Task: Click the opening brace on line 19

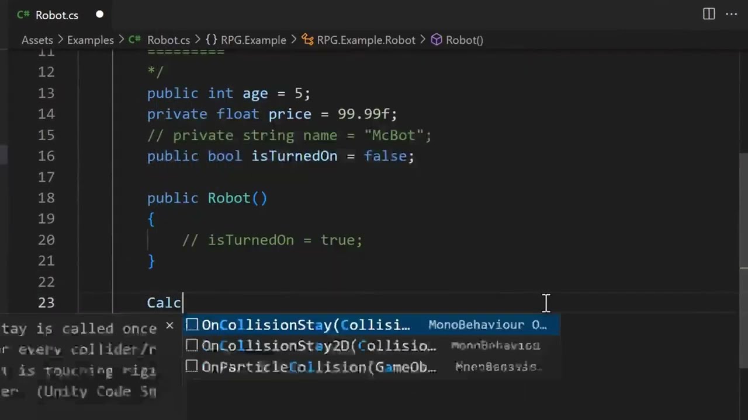Action: point(151,219)
